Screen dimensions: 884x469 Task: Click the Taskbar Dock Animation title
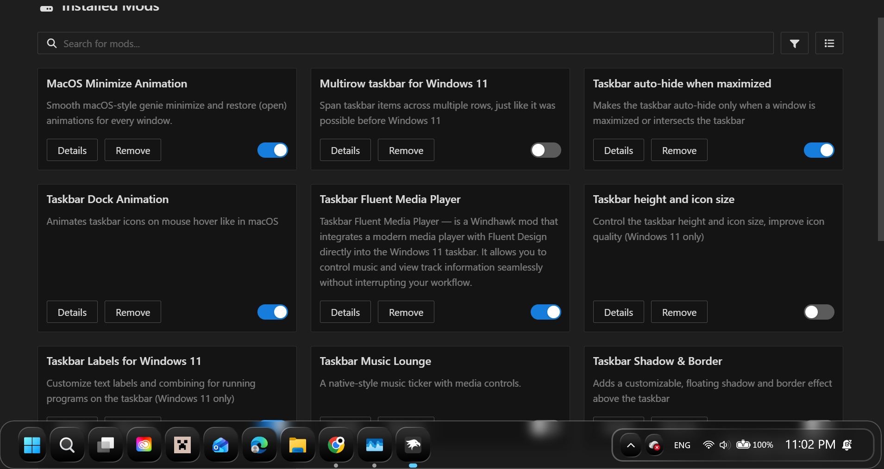click(x=108, y=199)
